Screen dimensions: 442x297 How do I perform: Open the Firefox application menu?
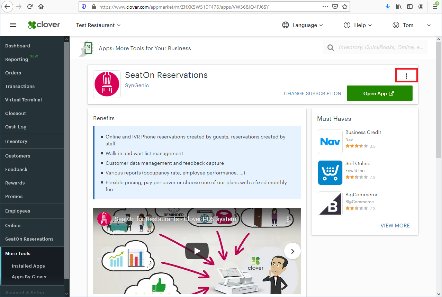tap(435, 6)
